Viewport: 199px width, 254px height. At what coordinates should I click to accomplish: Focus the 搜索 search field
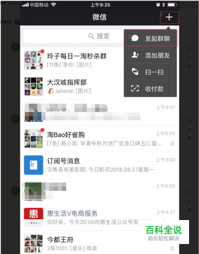coord(74,36)
